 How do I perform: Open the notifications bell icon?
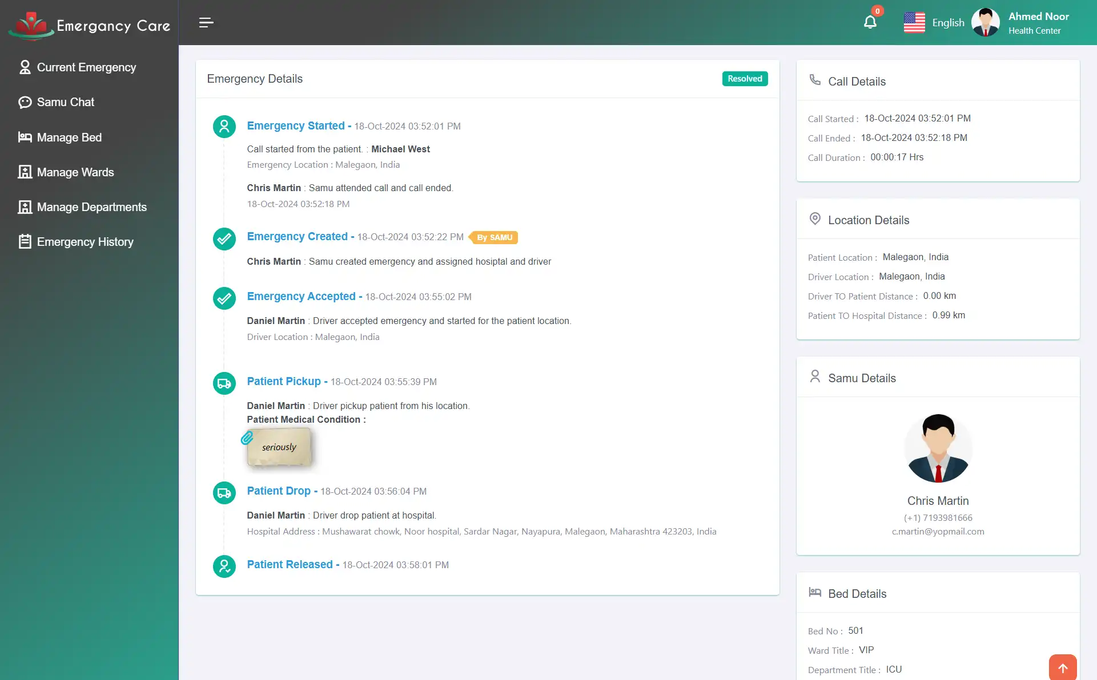870,22
